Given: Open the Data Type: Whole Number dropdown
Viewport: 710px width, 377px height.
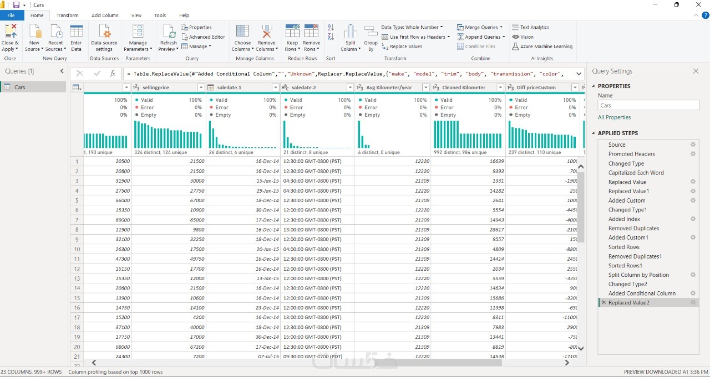Looking at the screenshot, I should point(412,27).
